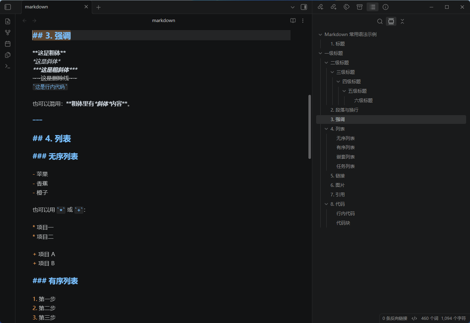Open command palette terminal icon
The width and height of the screenshot is (470, 323).
click(x=8, y=66)
